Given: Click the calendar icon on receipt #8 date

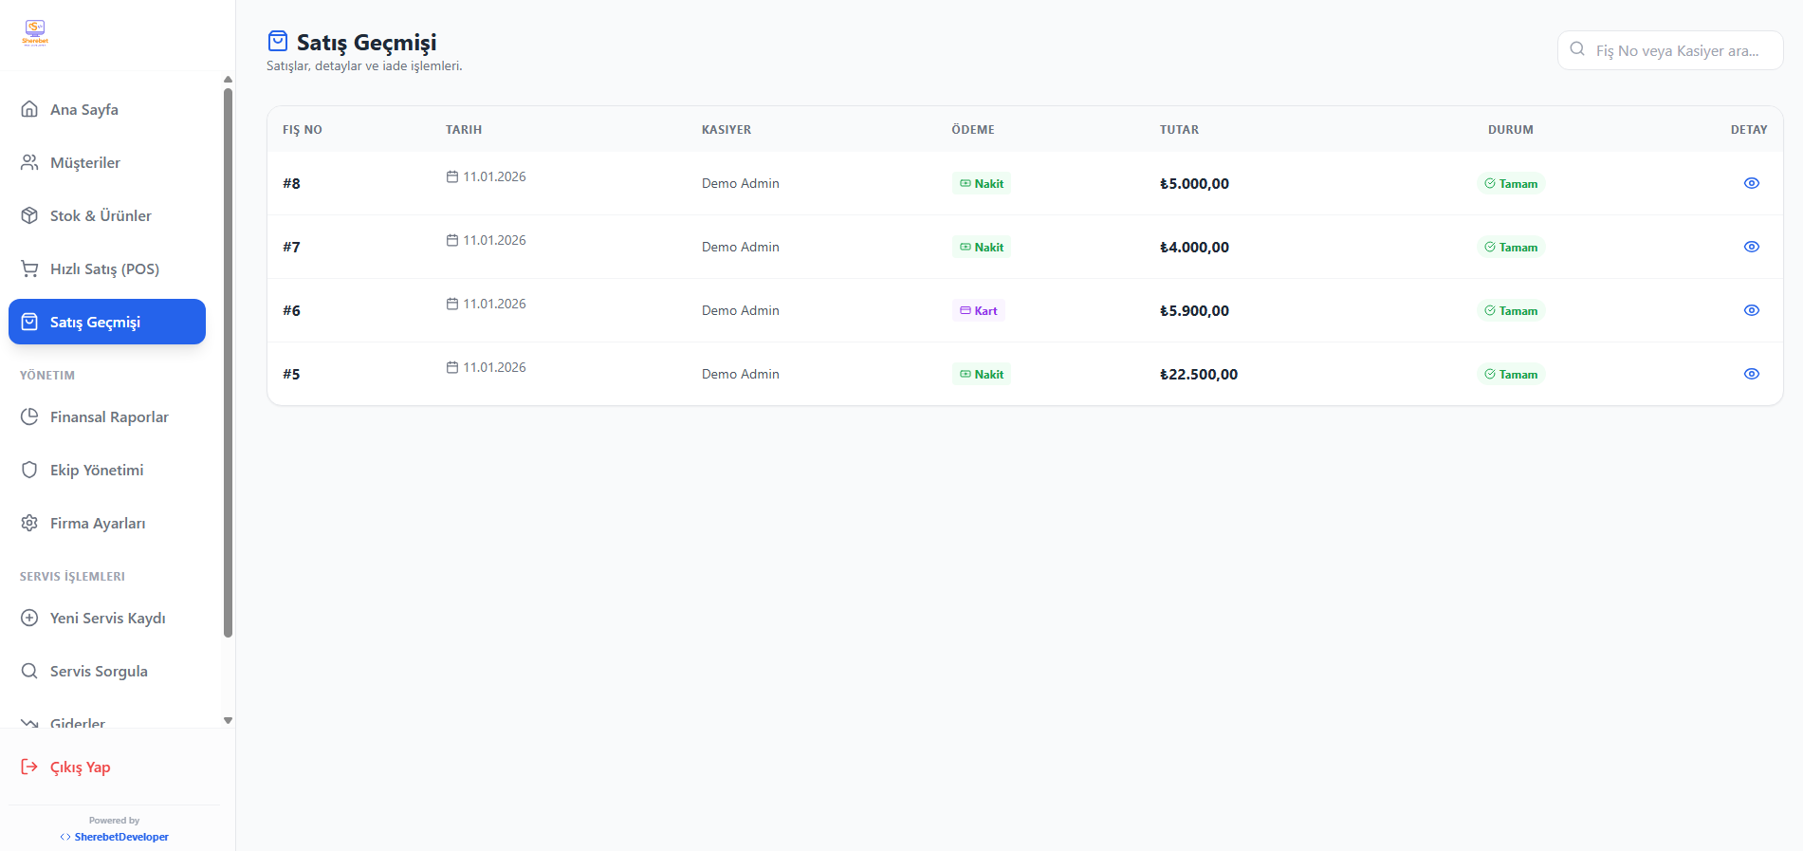Looking at the screenshot, I should 452,176.
